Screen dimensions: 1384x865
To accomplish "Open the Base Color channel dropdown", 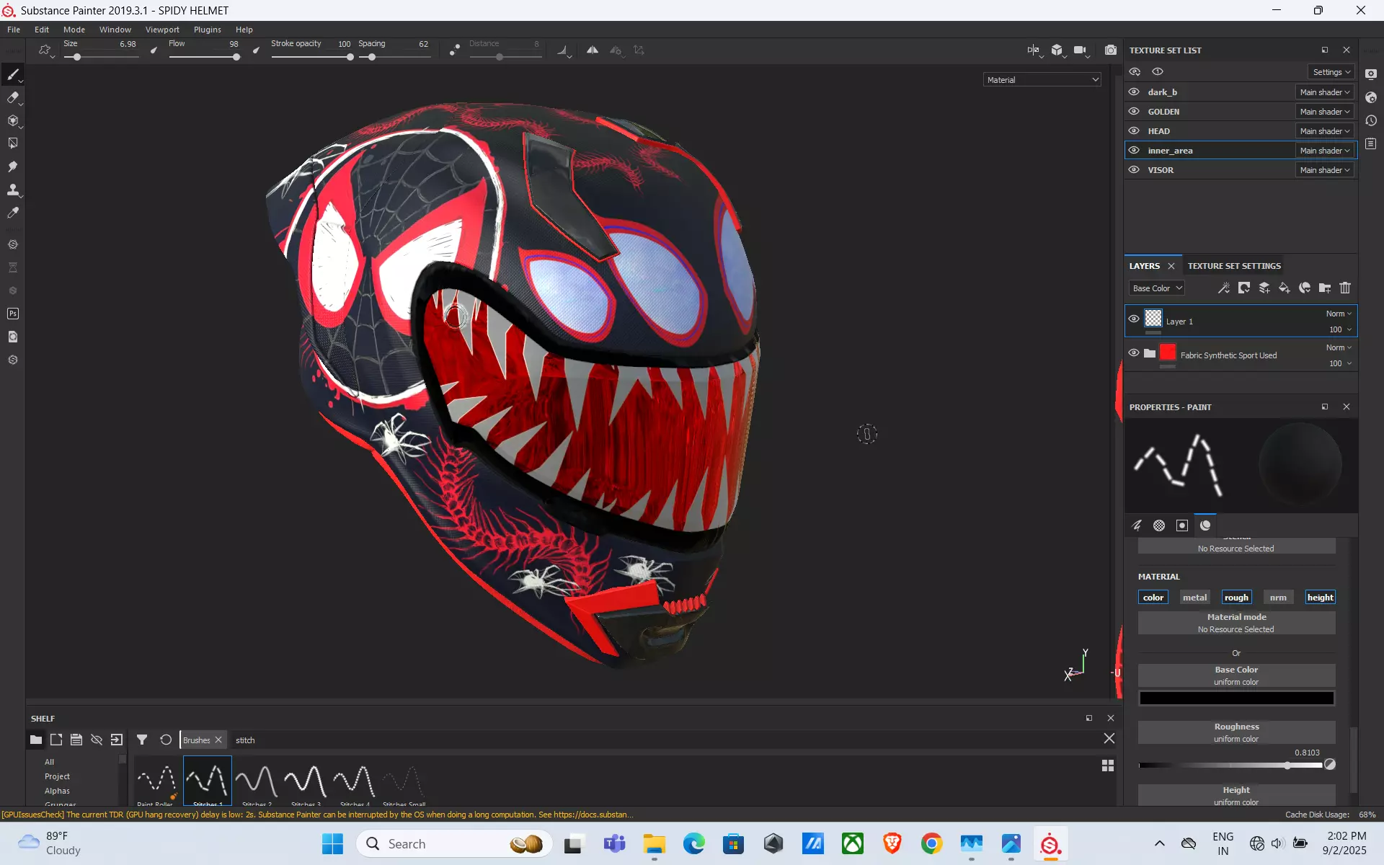I will 1156,288.
